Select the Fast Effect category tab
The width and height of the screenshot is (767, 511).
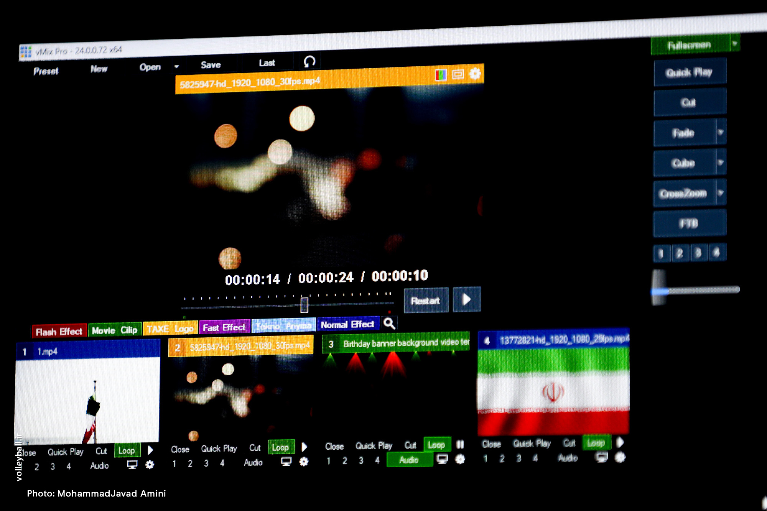(x=224, y=327)
